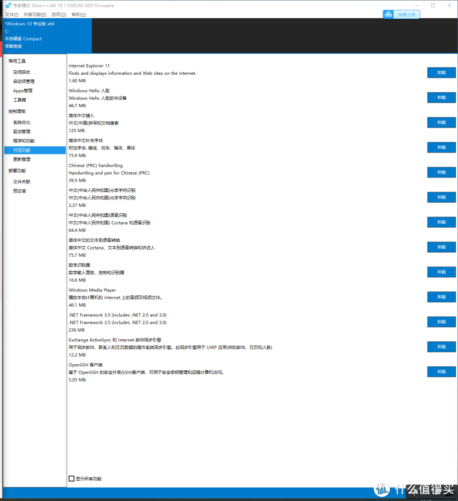Open the 选项(O) menu
The width and height of the screenshot is (458, 501).
(x=59, y=14)
